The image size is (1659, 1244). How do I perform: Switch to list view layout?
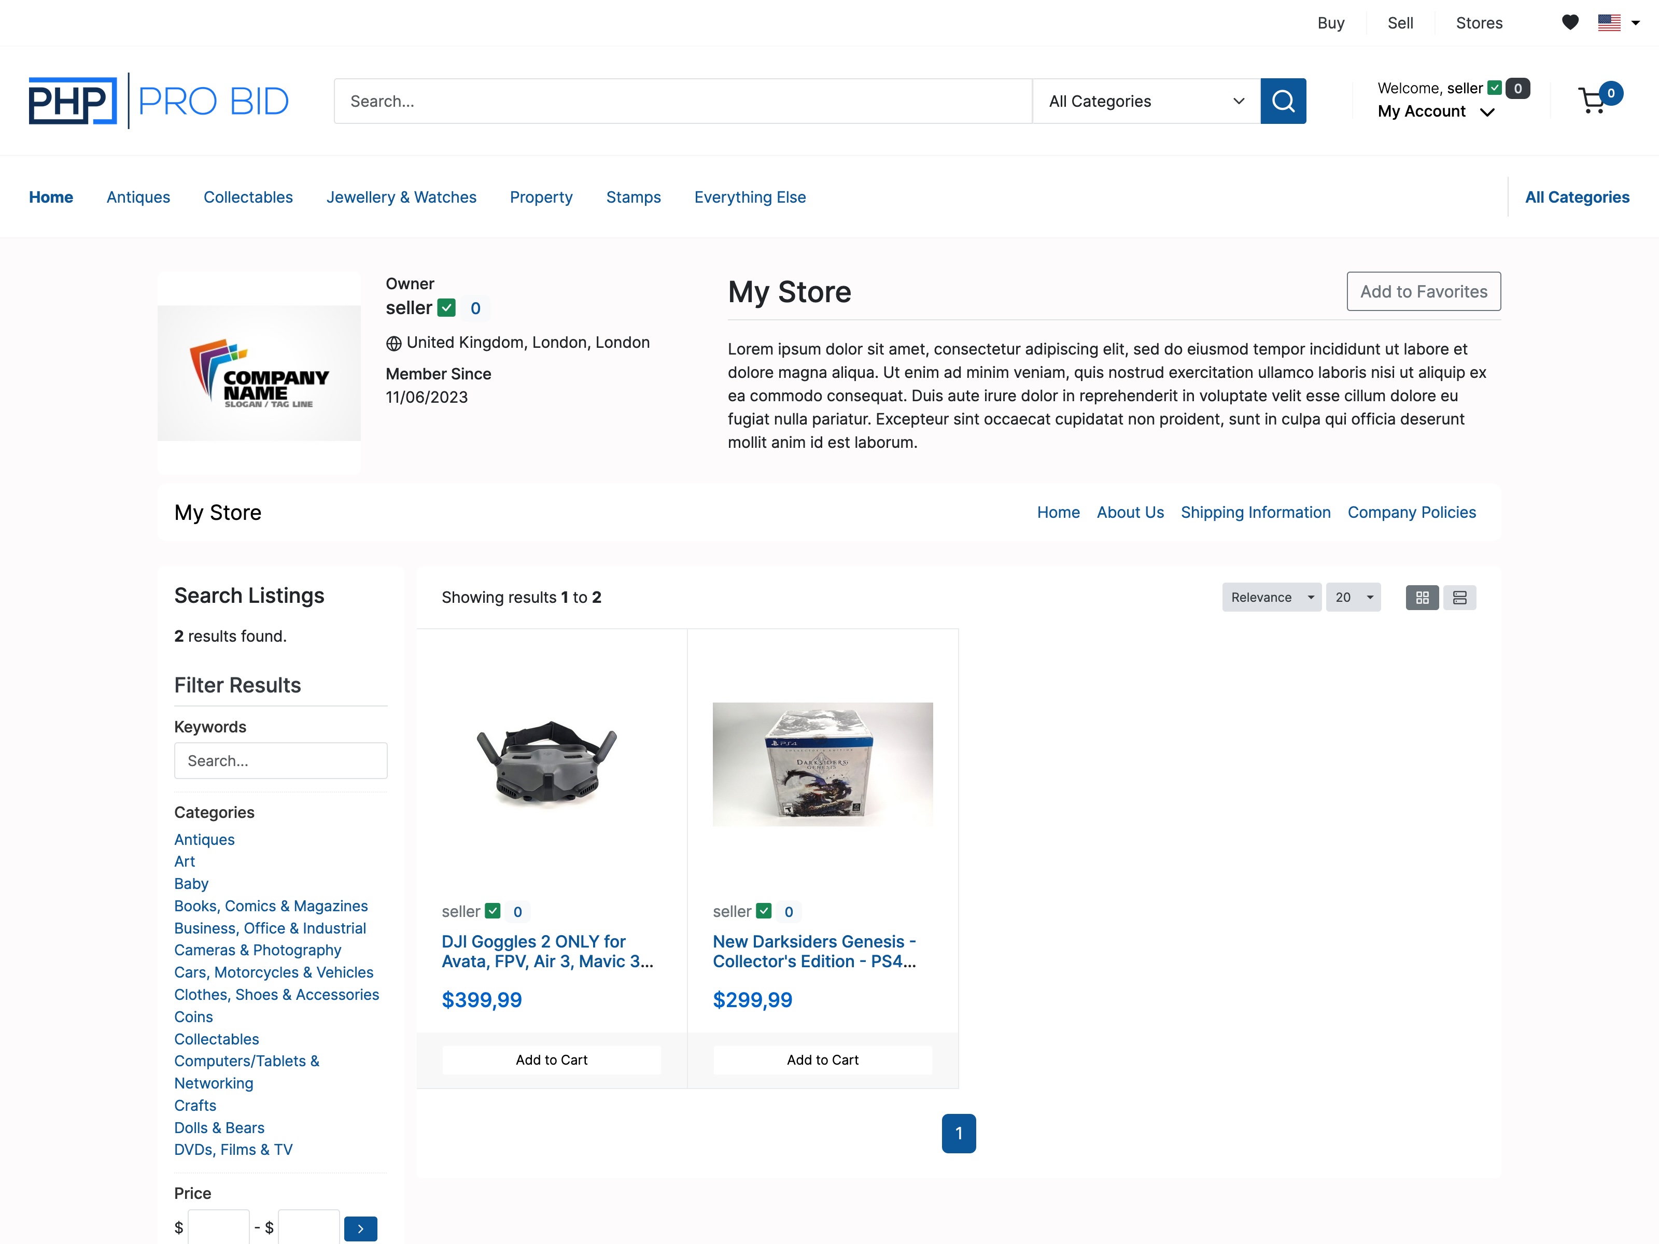click(1459, 597)
